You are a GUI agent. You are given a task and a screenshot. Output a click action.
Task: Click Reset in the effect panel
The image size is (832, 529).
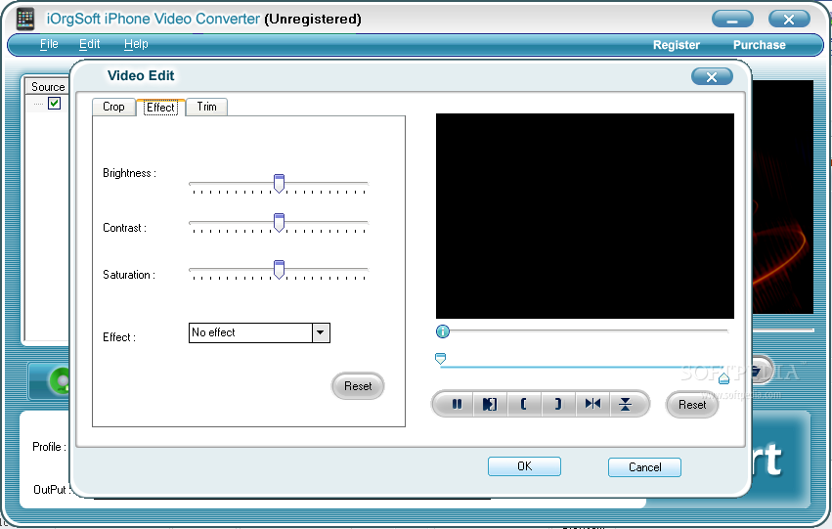tap(358, 386)
